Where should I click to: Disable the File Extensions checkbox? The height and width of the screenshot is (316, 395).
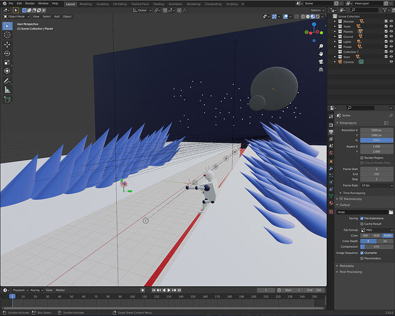point(362,218)
